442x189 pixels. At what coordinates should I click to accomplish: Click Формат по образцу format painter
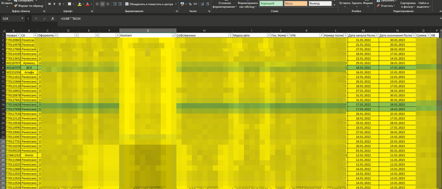point(29,6)
